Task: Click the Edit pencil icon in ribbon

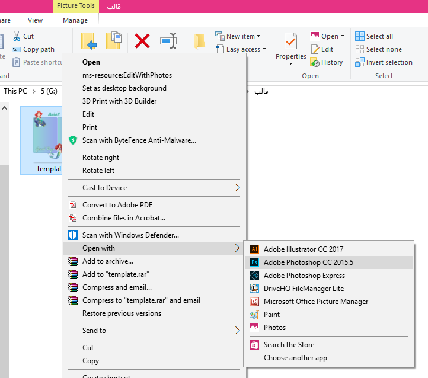Action: pos(315,49)
